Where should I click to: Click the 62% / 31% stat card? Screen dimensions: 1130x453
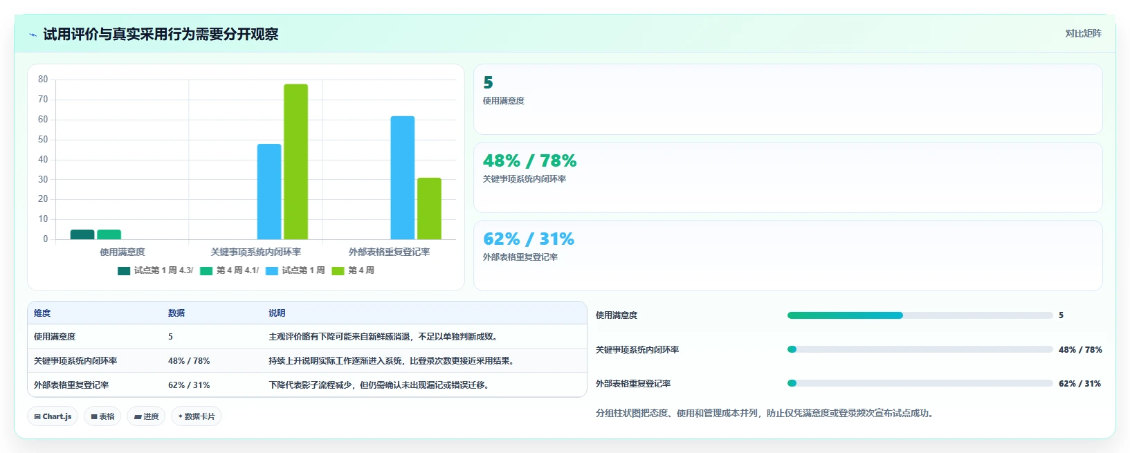(787, 256)
